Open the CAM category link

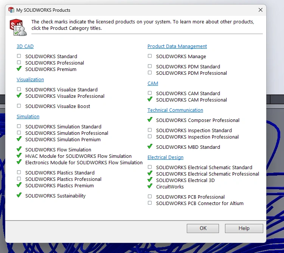(153, 83)
